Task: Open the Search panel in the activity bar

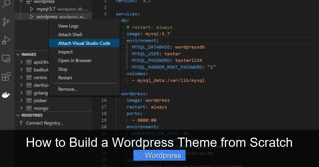Action: [x=6, y=5]
